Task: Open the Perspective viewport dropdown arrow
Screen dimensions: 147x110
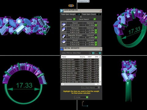Action: pos(89,1)
